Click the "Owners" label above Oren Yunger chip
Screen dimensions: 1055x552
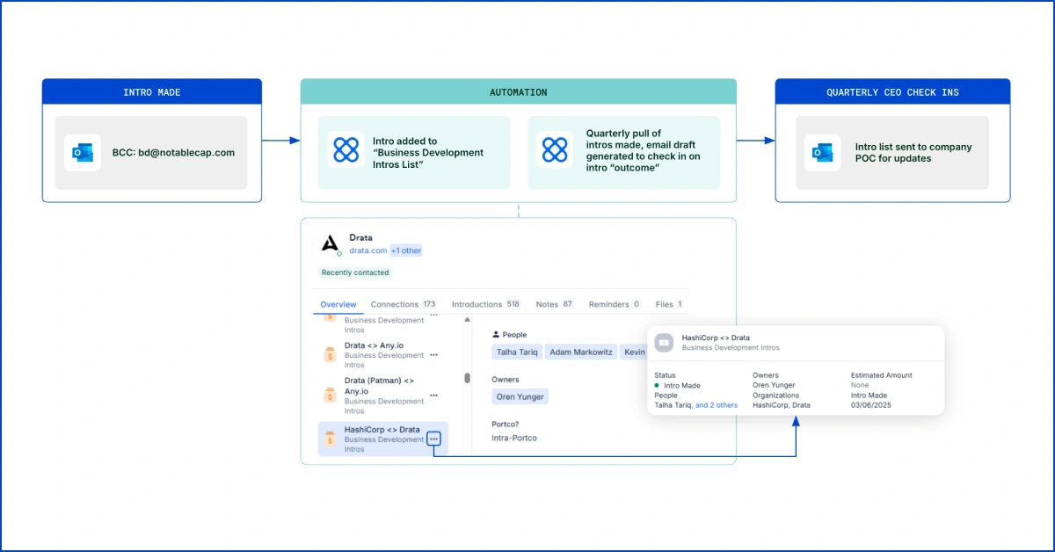click(x=506, y=380)
